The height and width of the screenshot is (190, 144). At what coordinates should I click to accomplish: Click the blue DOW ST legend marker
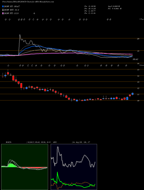tap(3, 6)
